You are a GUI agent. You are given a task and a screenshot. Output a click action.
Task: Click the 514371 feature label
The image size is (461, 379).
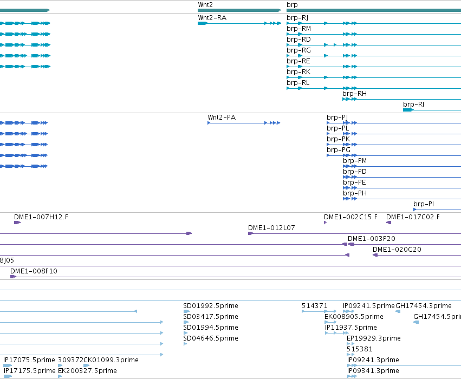pos(314,306)
